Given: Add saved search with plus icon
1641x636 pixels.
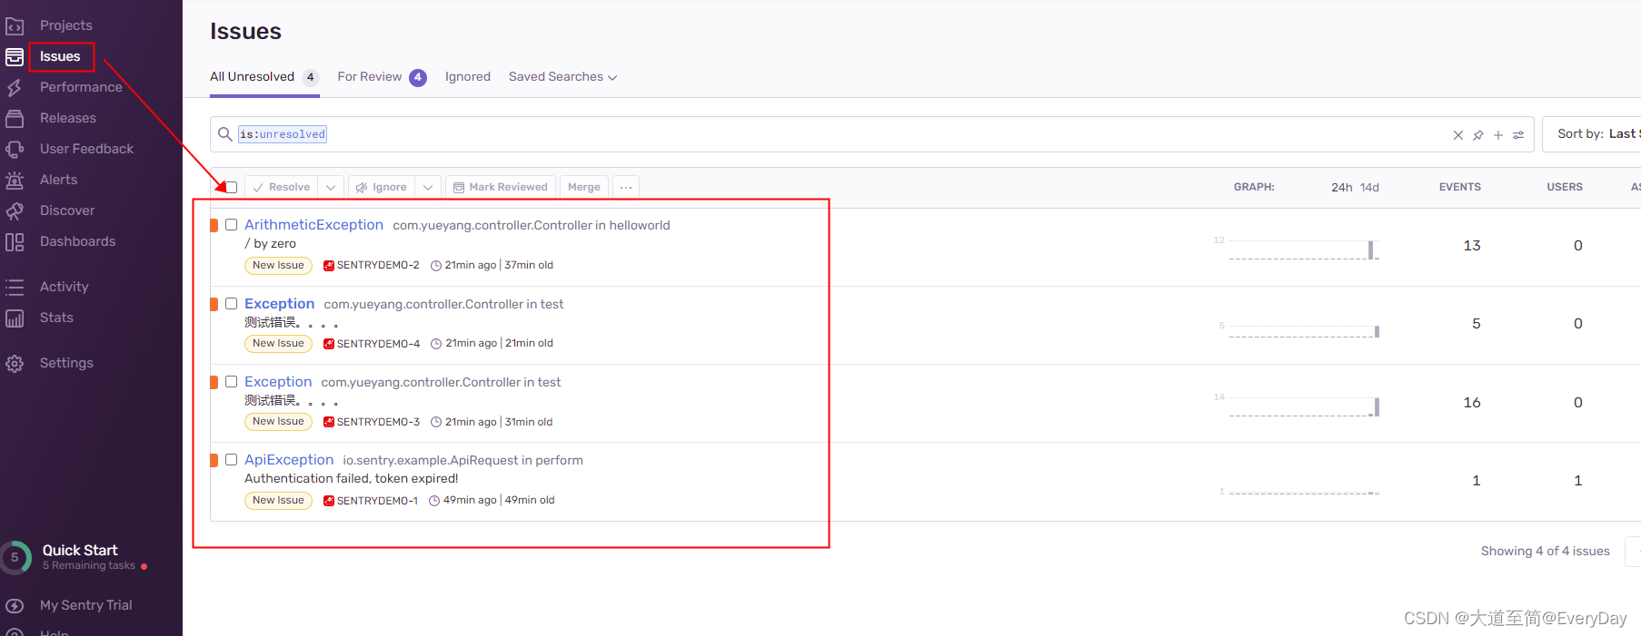Looking at the screenshot, I should pos(1498,135).
